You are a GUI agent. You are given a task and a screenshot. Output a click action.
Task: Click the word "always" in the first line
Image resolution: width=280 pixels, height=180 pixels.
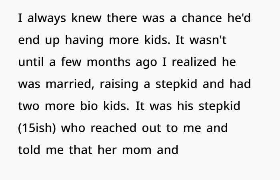pyautogui.click(x=42, y=19)
